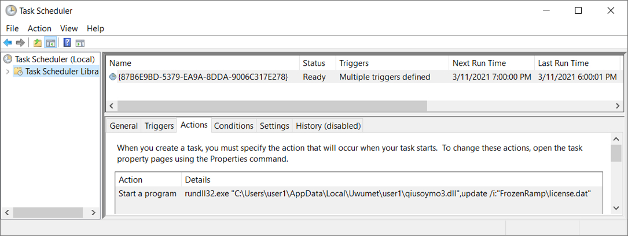Click the Task Scheduler Library folder icon

pos(19,72)
